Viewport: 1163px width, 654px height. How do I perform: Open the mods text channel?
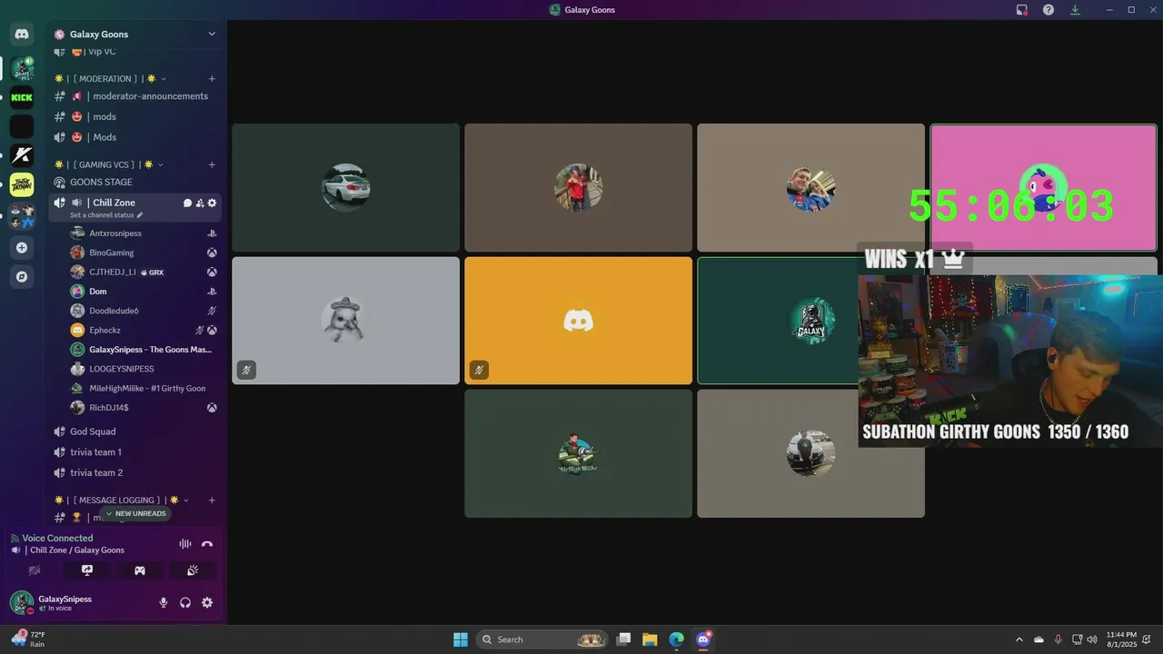[x=134, y=116]
